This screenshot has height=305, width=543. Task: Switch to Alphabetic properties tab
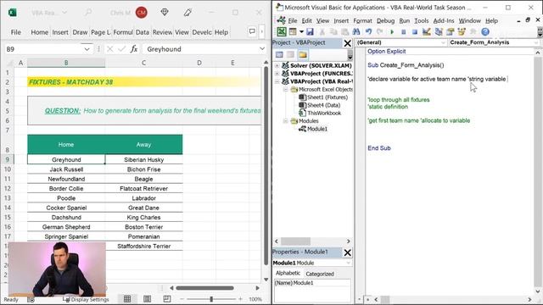pos(288,273)
